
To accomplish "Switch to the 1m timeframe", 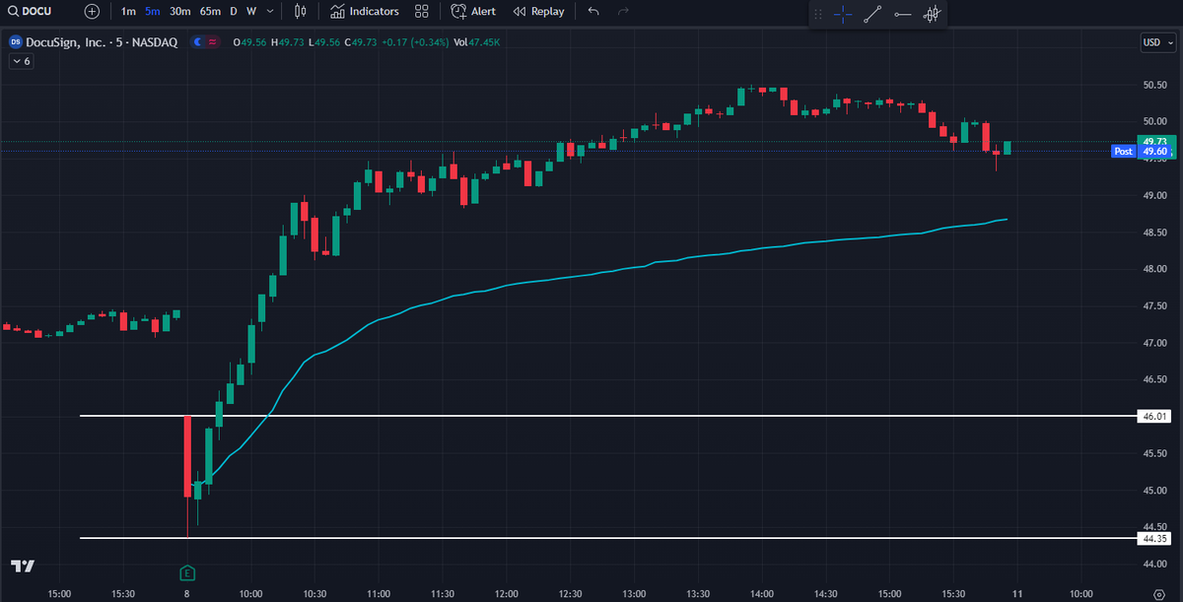I will pos(128,12).
